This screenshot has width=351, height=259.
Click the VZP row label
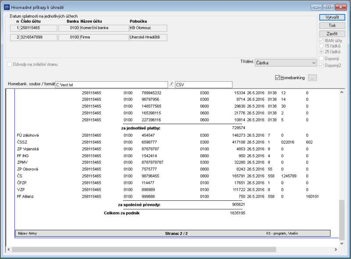(x=21, y=190)
